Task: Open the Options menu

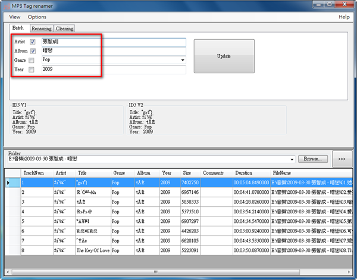Action: point(37,17)
